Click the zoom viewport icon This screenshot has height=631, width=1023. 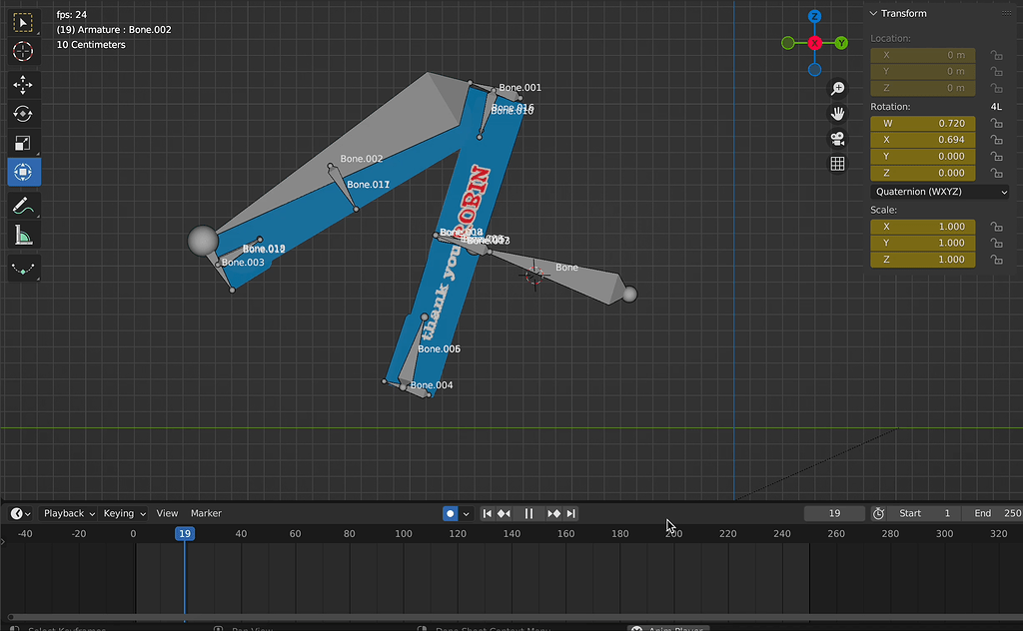pyautogui.click(x=838, y=89)
